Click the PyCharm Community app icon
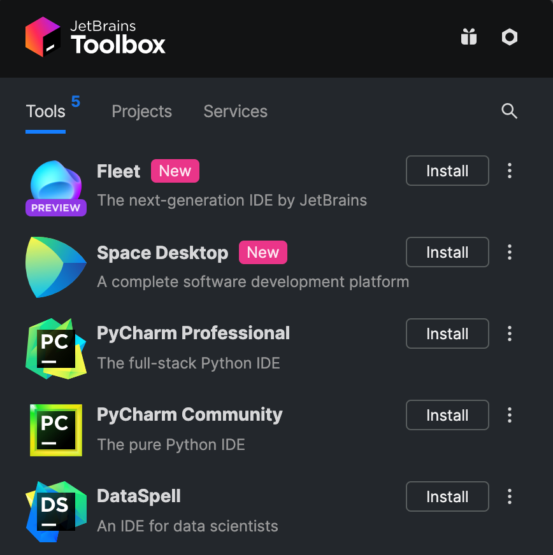The image size is (553, 555). click(x=55, y=429)
